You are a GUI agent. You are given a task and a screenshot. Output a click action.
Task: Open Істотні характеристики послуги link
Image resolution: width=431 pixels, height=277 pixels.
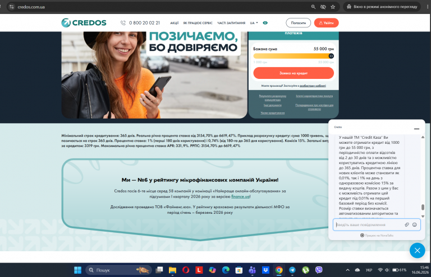coord(314,96)
